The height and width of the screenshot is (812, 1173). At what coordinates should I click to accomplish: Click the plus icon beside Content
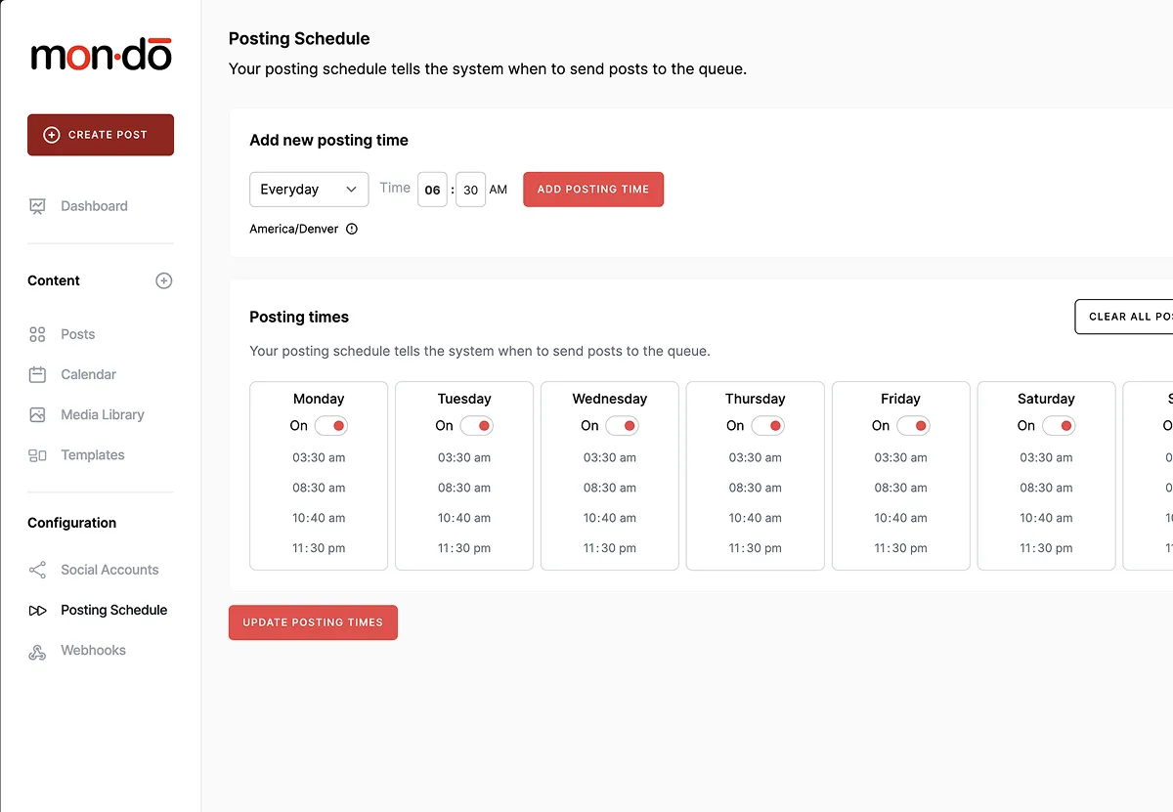point(164,281)
